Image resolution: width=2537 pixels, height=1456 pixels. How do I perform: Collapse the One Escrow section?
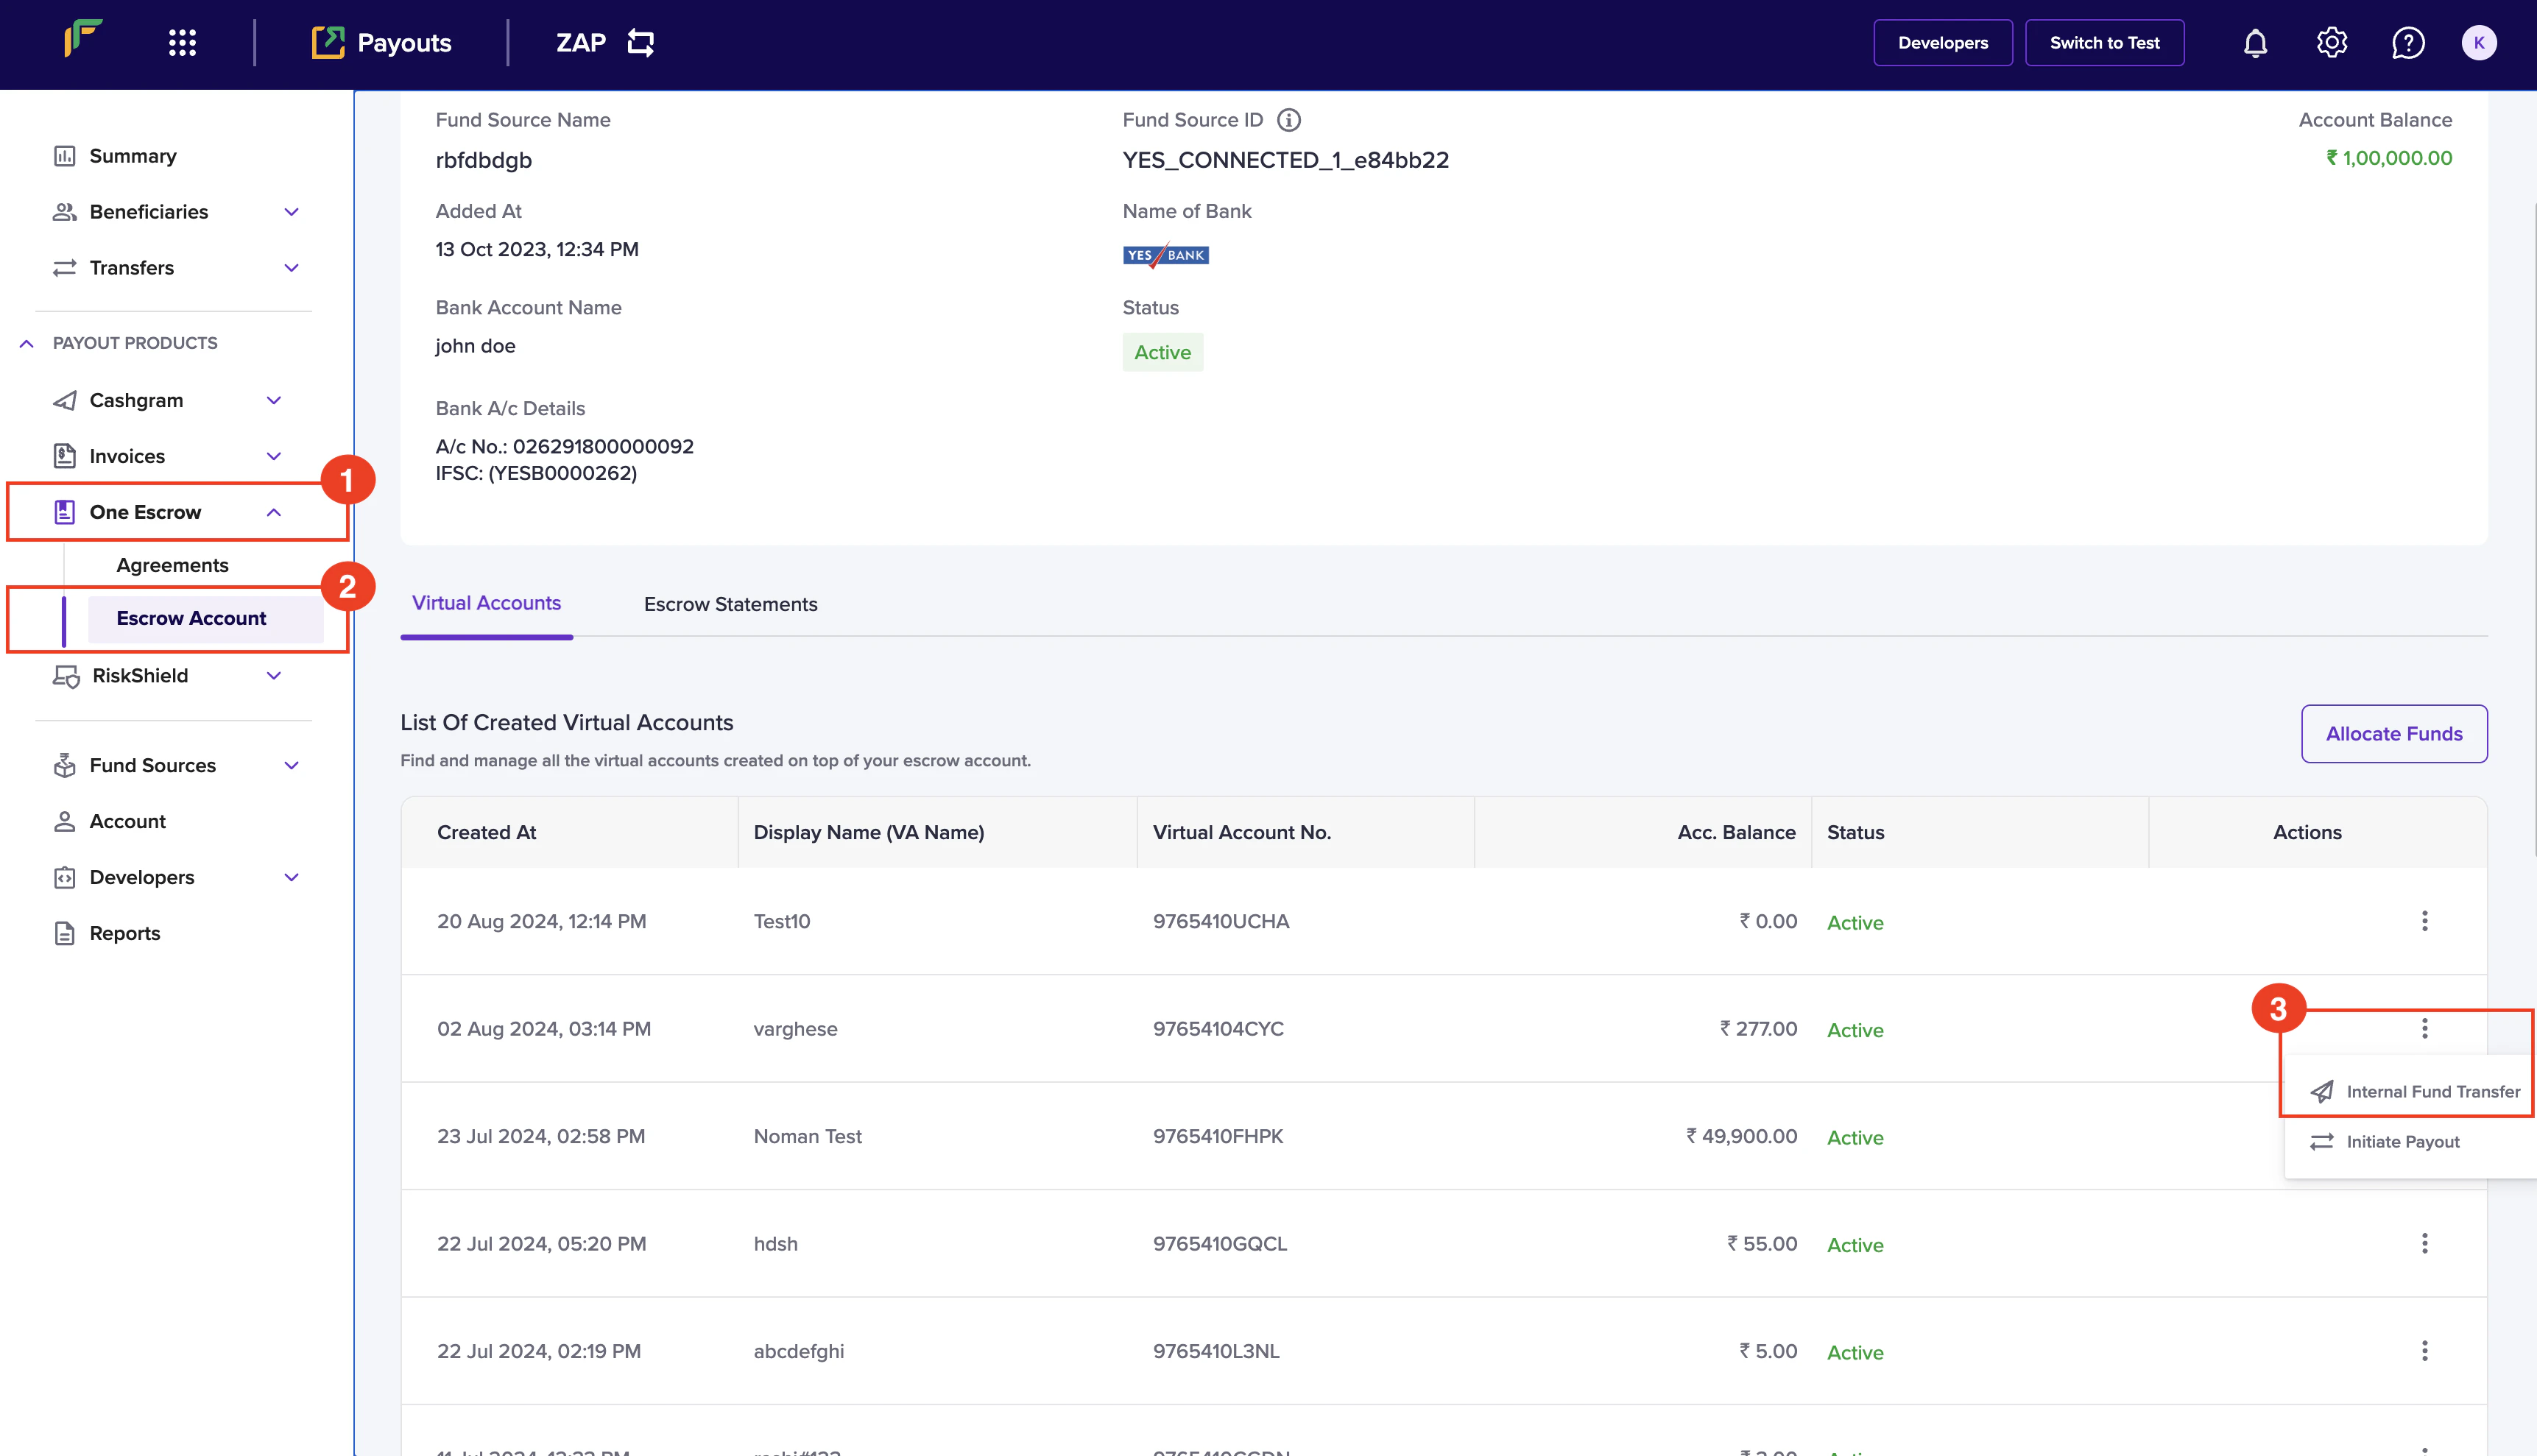coord(273,512)
